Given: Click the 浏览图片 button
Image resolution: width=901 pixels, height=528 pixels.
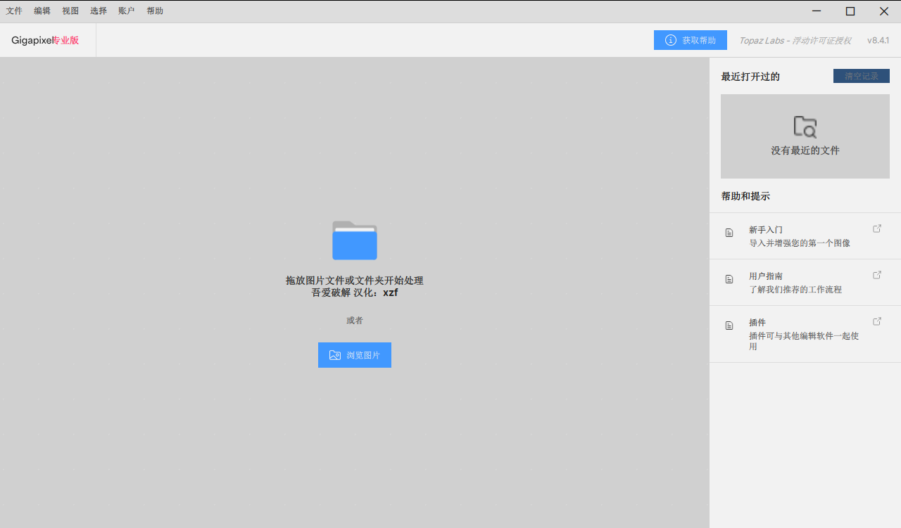Looking at the screenshot, I should pos(355,355).
